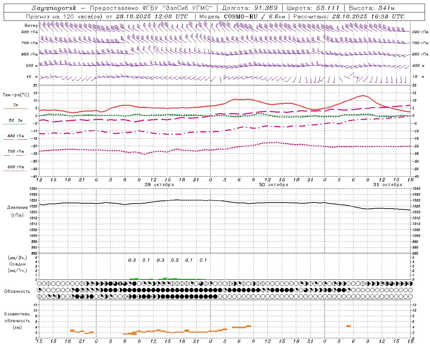The width and height of the screenshot is (430, 344).
Task: Click the 'Ветер' wind panel label
Action: [31, 26]
